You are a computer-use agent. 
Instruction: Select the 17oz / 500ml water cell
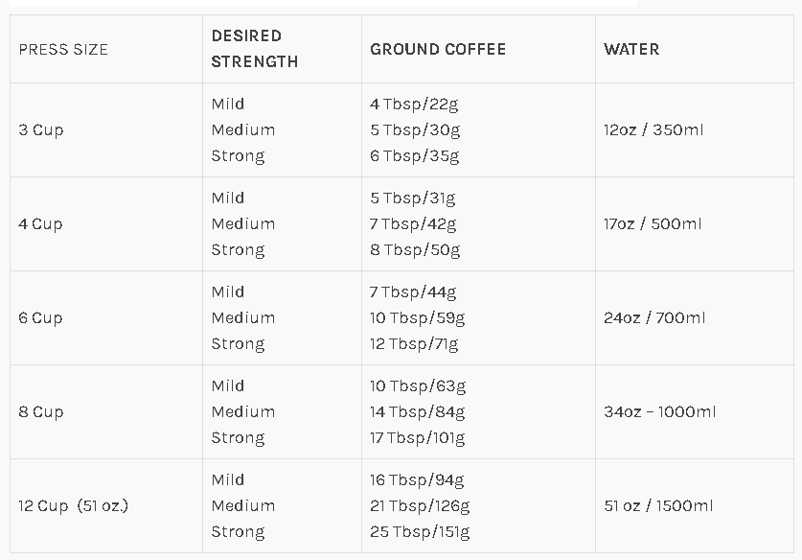(x=653, y=224)
